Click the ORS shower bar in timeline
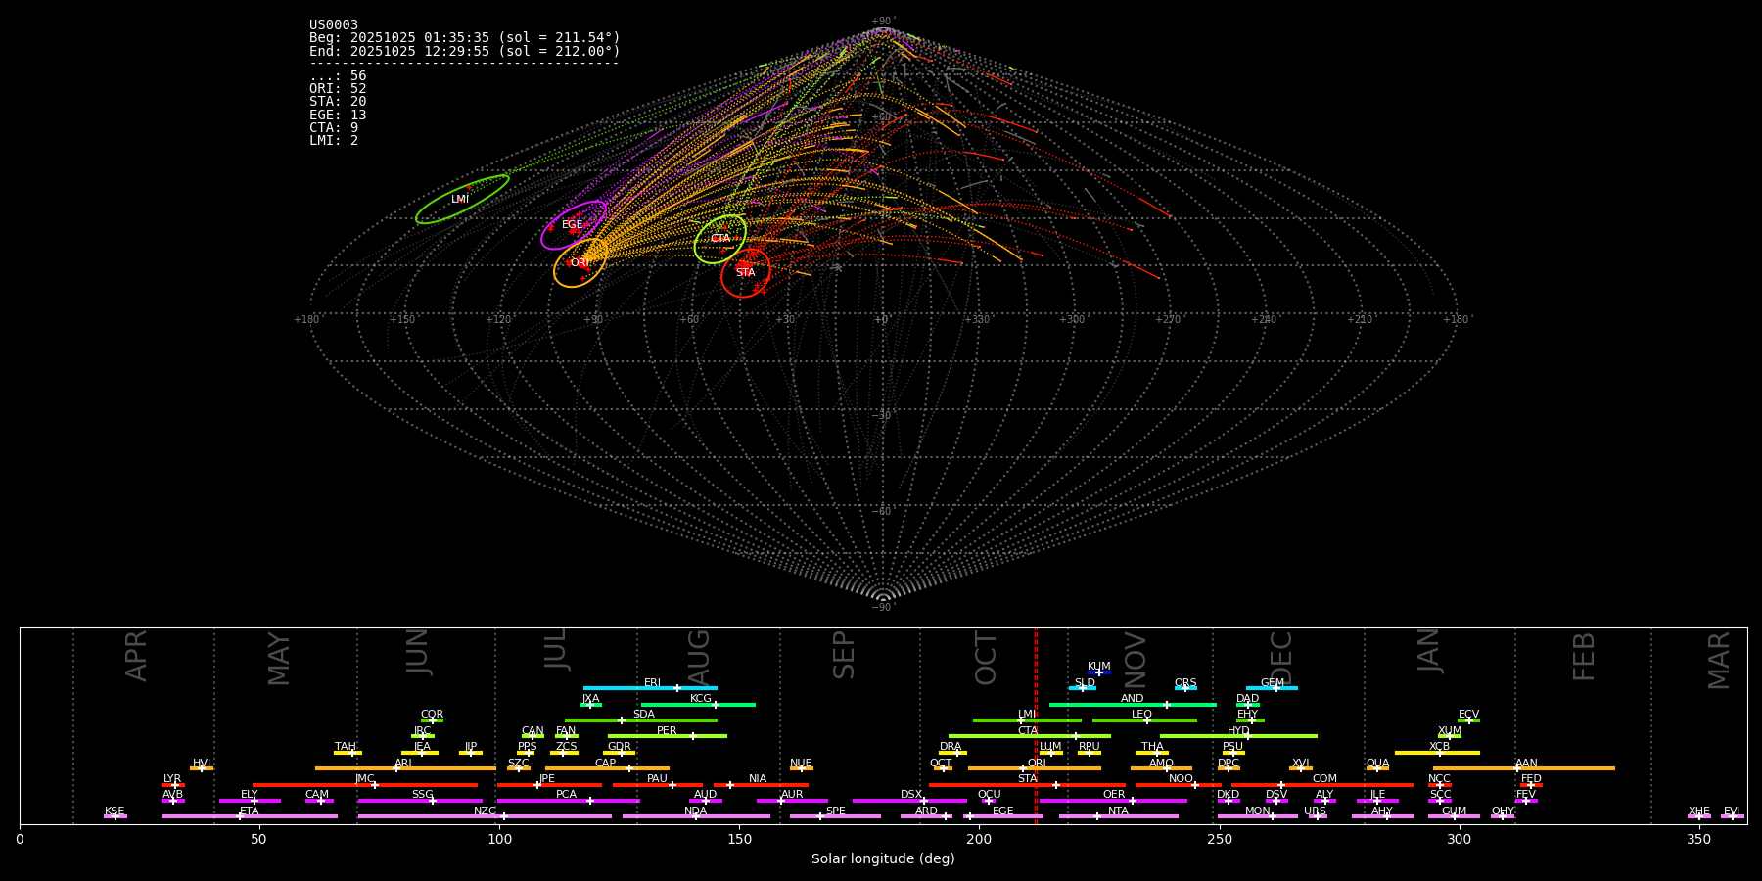Image resolution: width=1762 pixels, height=881 pixels. tap(1185, 688)
